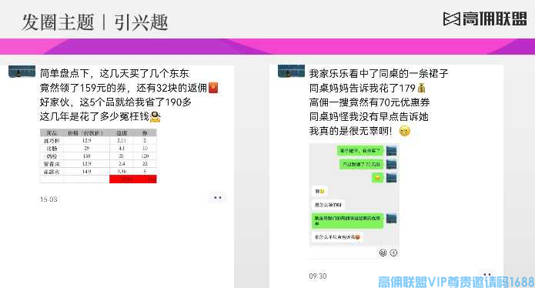
Task: Click the emoji-only green chat bubble
Action: click(x=377, y=178)
